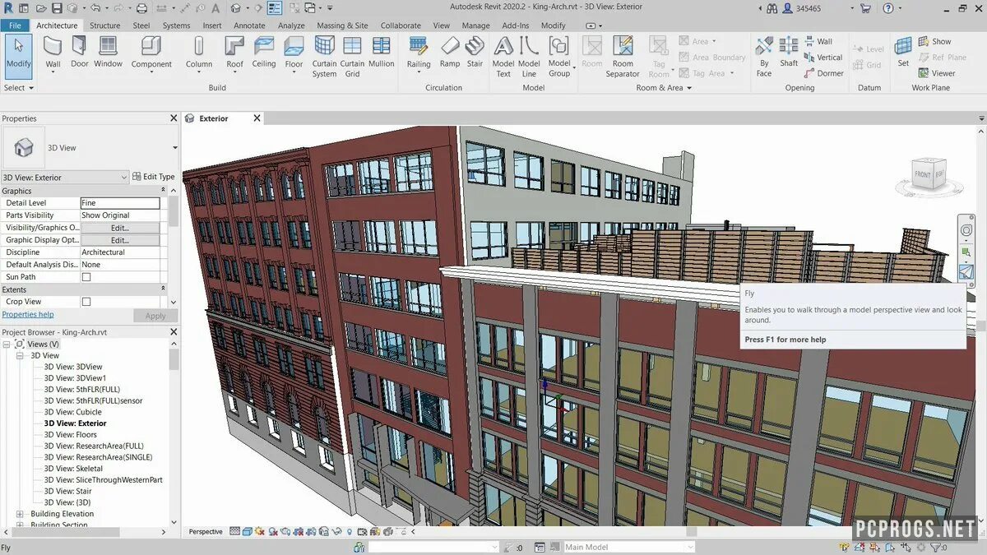The width and height of the screenshot is (987, 555).
Task: Collapse the Views (V) tree node
Action: pos(7,344)
